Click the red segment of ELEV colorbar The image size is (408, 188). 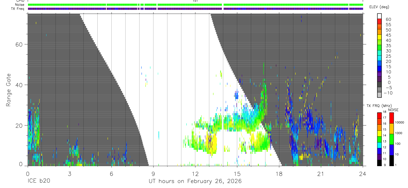pyautogui.click(x=379, y=22)
